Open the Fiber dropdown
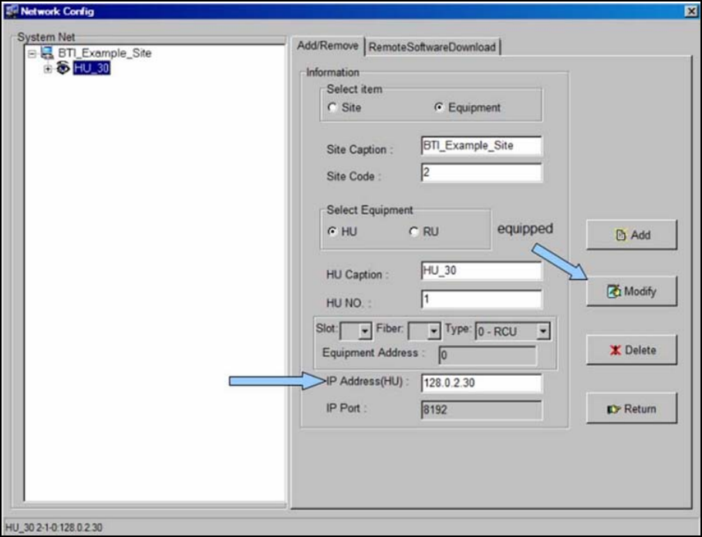 point(434,332)
